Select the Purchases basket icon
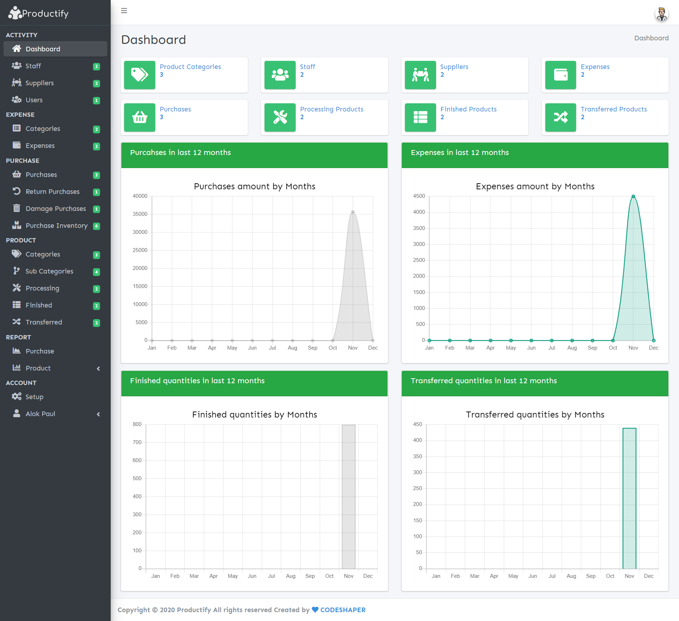The height and width of the screenshot is (621, 679). click(17, 174)
